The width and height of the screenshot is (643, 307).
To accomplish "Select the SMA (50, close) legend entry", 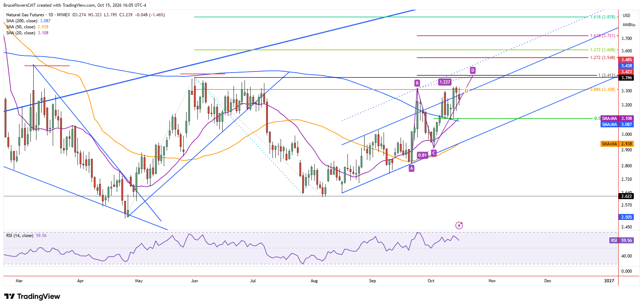I will click(x=27, y=27).
